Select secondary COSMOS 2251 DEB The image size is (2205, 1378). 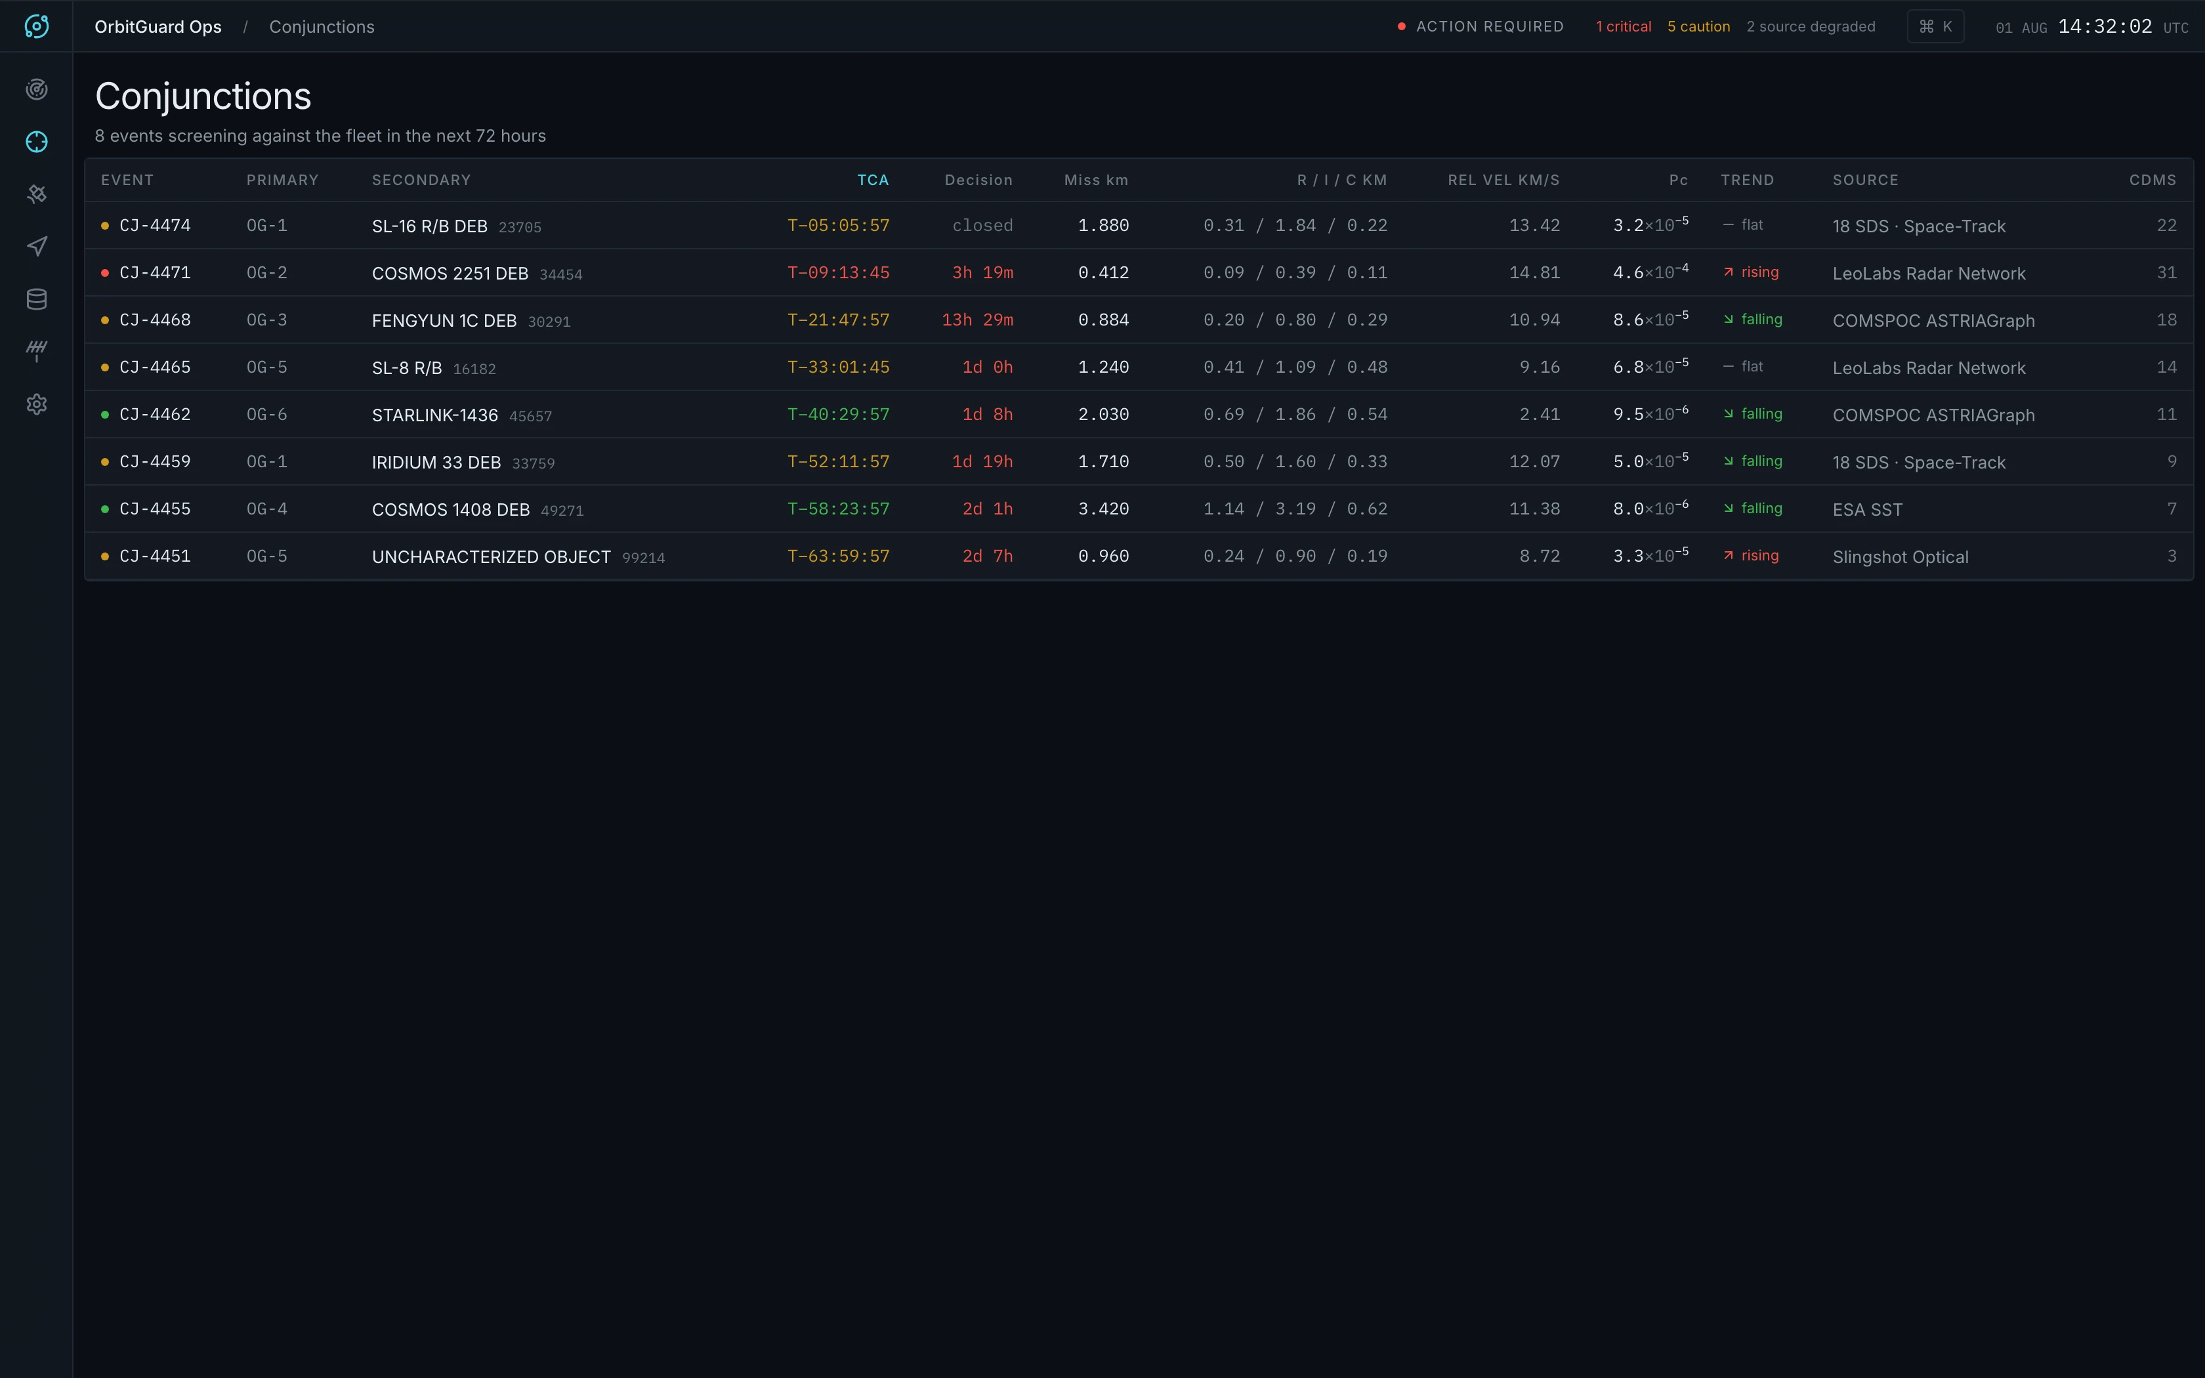tap(450, 274)
